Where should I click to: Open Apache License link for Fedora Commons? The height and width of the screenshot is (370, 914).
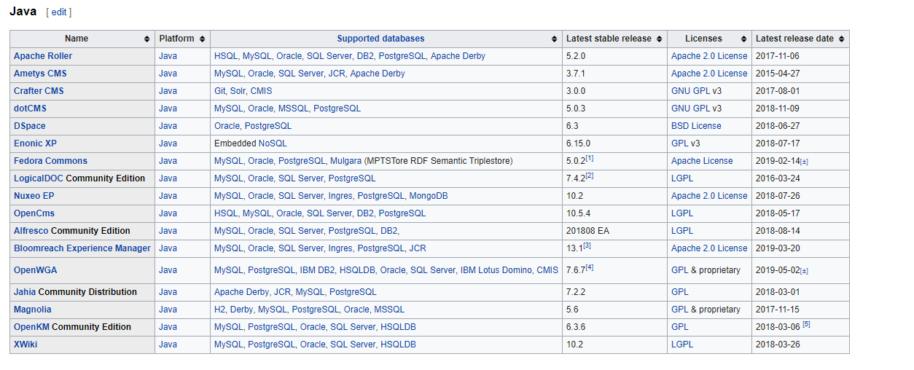tap(702, 161)
